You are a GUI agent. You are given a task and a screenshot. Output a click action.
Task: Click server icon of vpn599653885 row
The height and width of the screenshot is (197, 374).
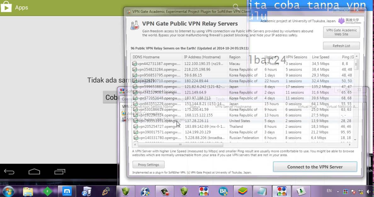135,87
